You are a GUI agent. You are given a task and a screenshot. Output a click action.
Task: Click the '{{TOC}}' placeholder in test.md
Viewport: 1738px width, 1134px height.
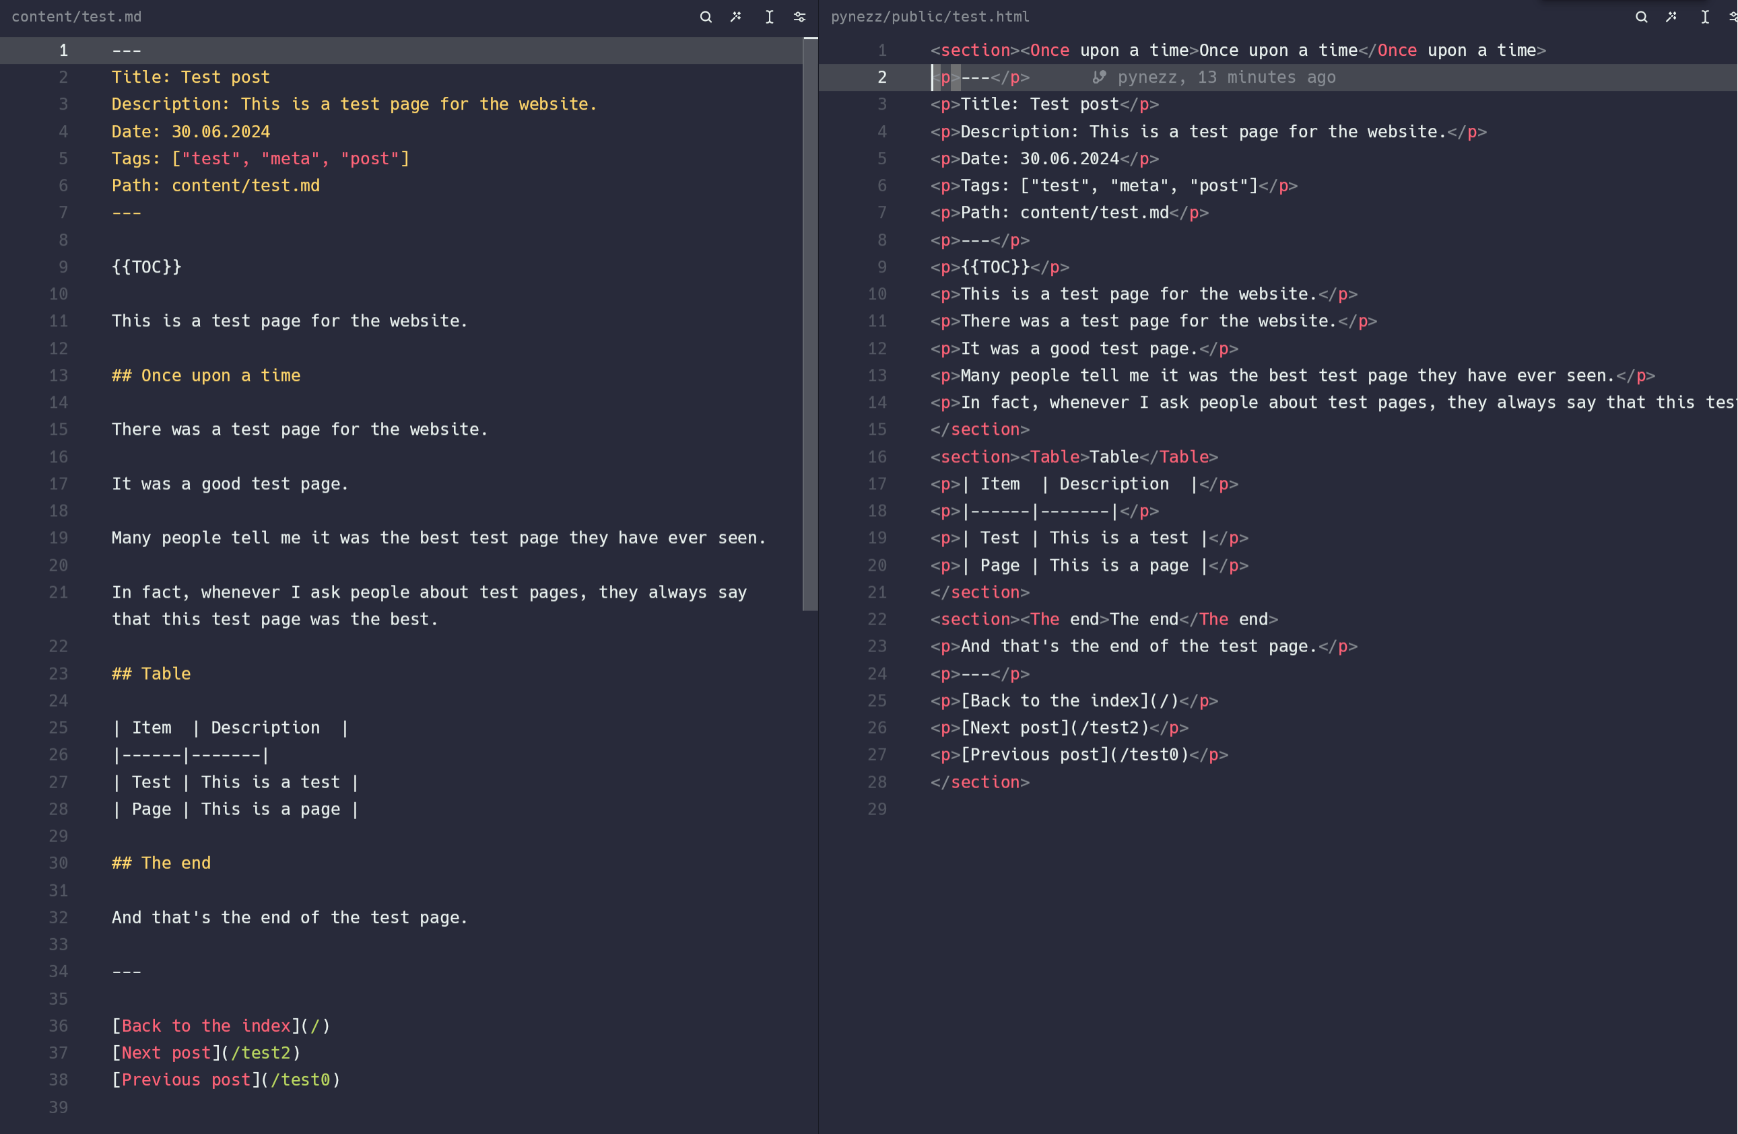(x=146, y=267)
